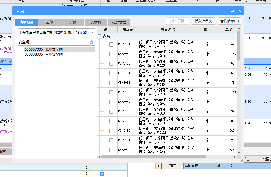Open the 人材机 tab
The image size is (271, 177).
point(96,22)
